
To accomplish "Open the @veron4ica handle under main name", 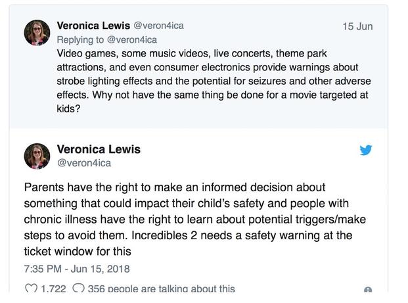I will [84, 163].
